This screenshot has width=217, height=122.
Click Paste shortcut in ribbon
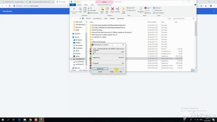tap(93, 13)
